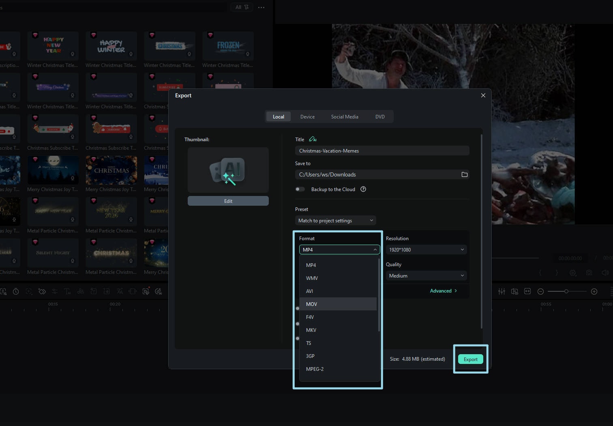The height and width of the screenshot is (426, 613).
Task: Select MOV from the format list
Action: [x=338, y=304]
